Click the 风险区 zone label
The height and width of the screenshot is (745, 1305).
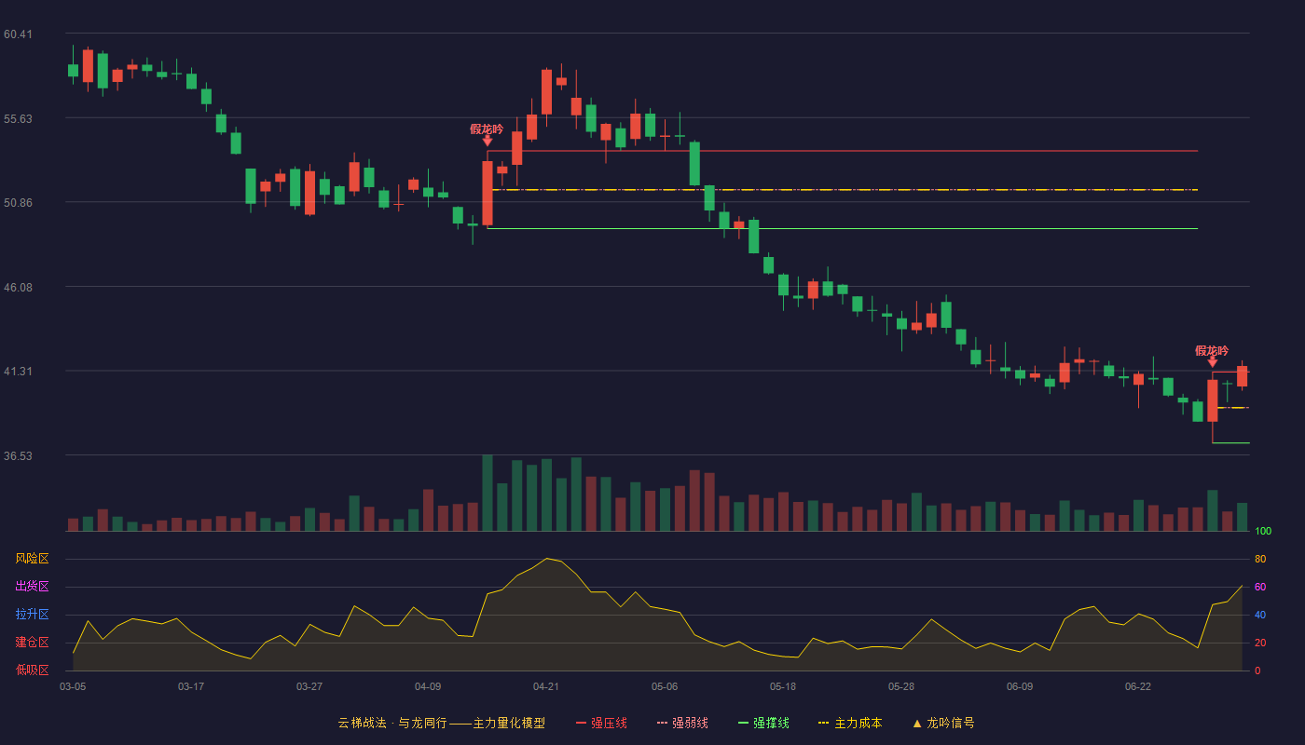(32, 559)
